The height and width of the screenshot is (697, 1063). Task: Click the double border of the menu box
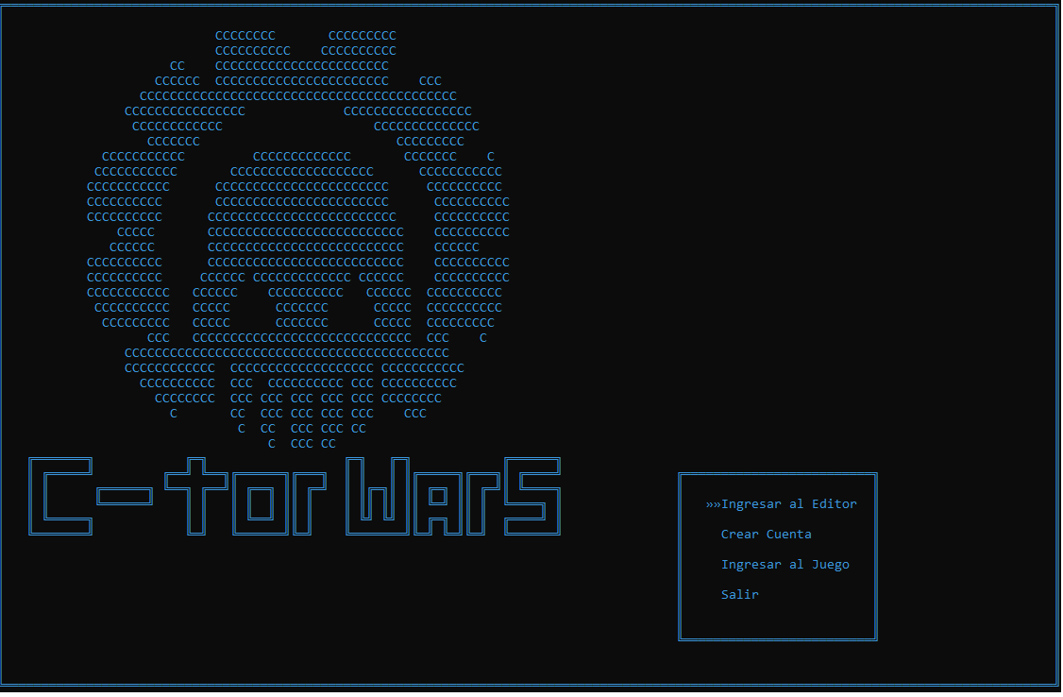pyautogui.click(x=680, y=557)
